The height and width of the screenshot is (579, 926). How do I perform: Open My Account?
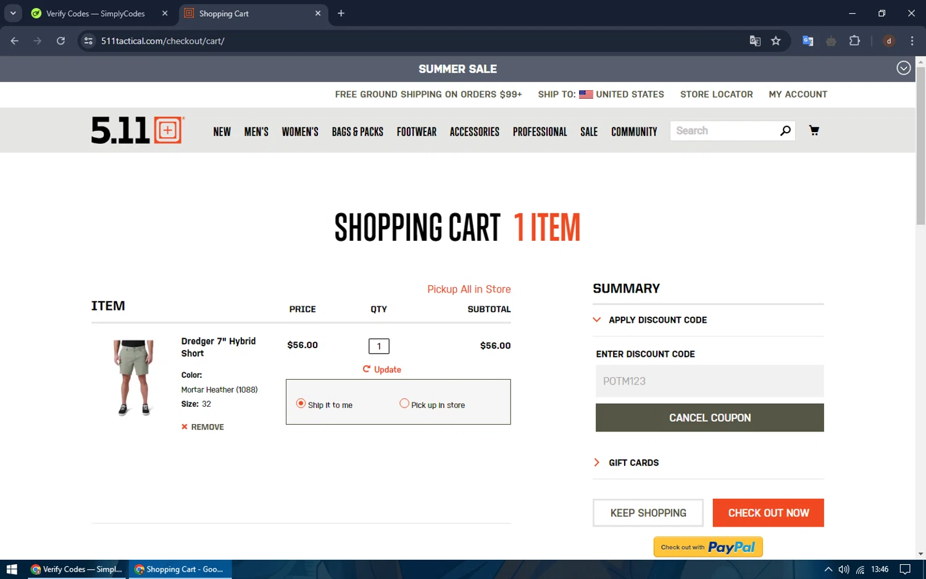tap(798, 94)
